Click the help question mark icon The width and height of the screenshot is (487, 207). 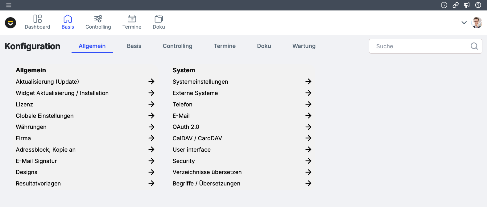(x=478, y=5)
